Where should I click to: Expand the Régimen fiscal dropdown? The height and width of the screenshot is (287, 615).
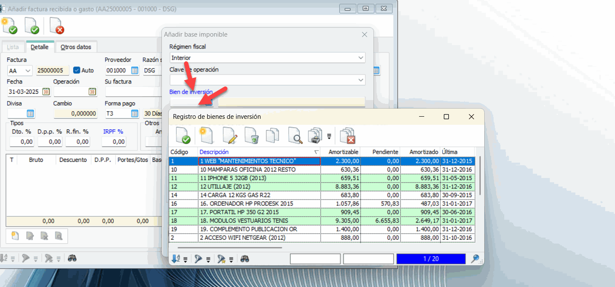361,57
